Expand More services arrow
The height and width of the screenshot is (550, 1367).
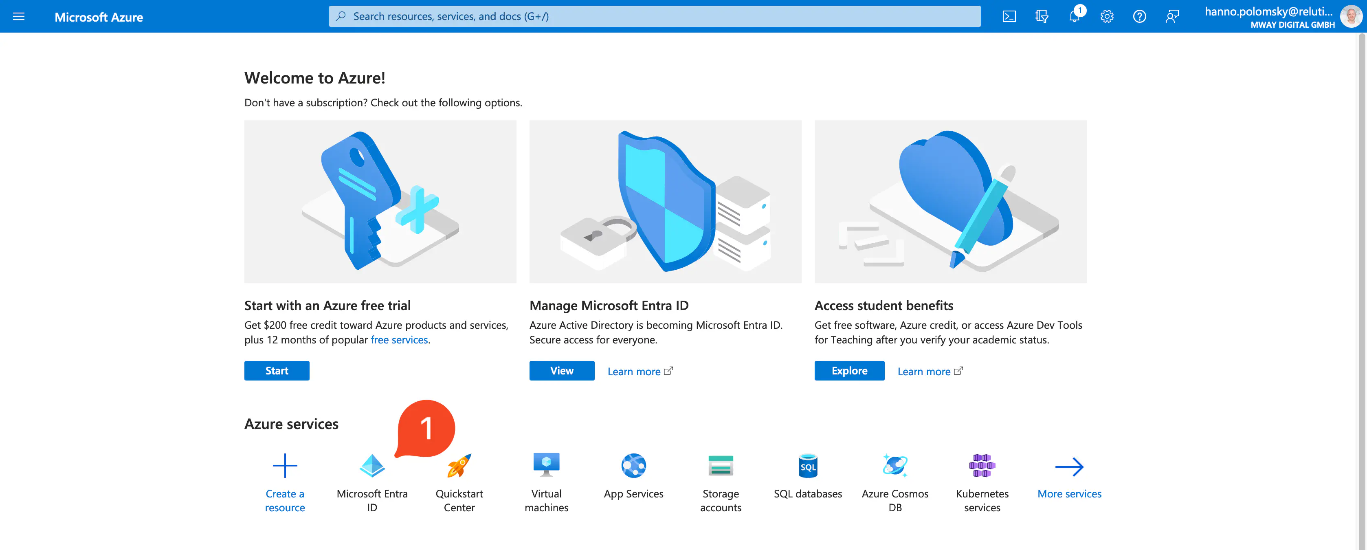click(1069, 467)
